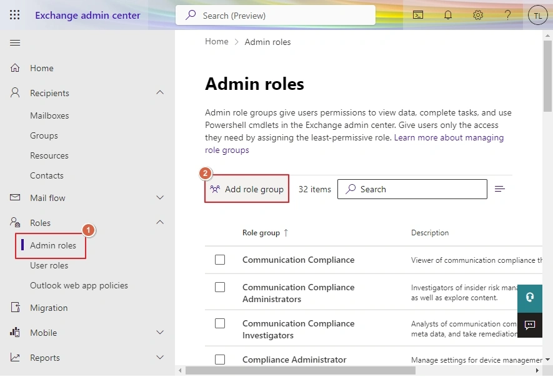The image size is (553, 377).
Task: Collapse the Roles section chevron
Action: click(160, 222)
